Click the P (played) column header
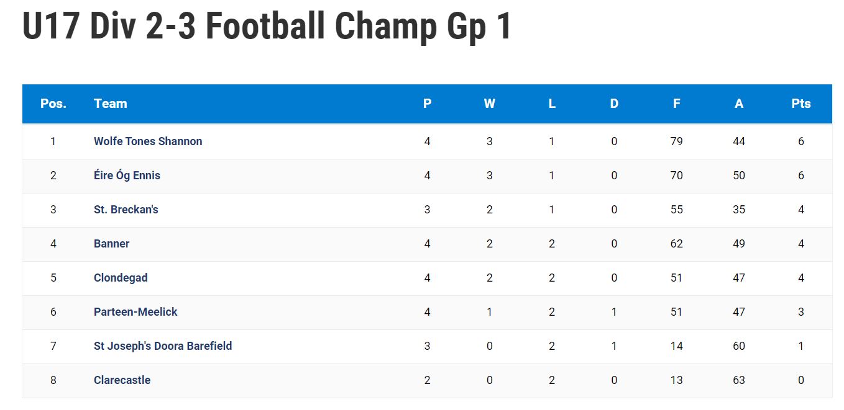Screen dimensions: 844x410 (427, 104)
